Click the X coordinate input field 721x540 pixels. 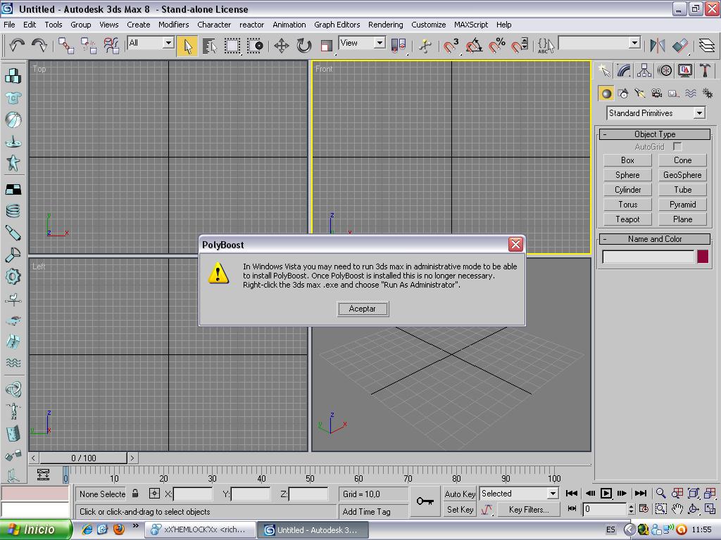193,494
